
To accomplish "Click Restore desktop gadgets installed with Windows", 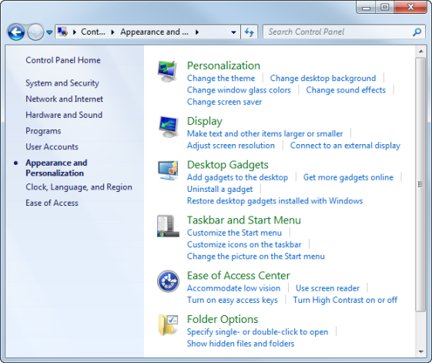I will [x=275, y=201].
